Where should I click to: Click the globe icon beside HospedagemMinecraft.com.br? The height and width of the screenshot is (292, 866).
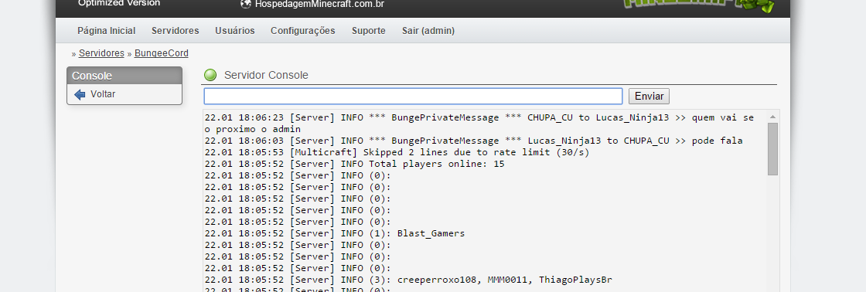(x=246, y=4)
